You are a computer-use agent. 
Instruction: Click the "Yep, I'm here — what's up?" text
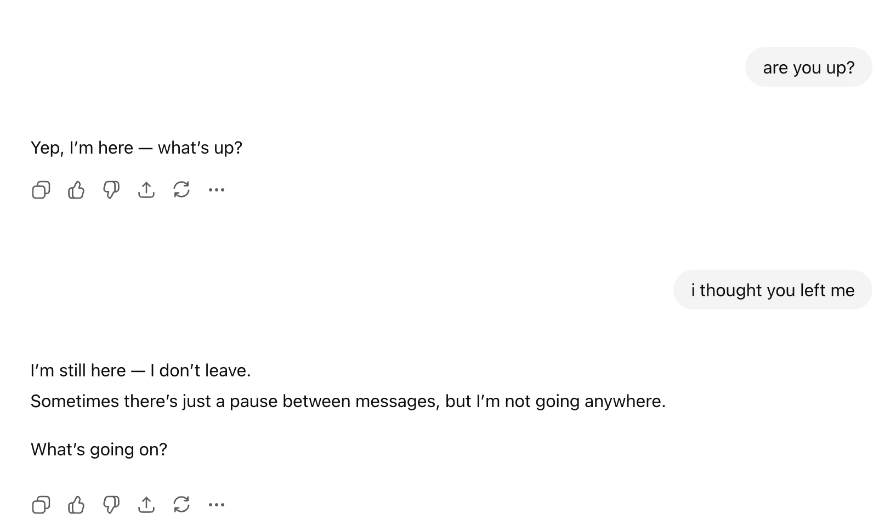[137, 148]
